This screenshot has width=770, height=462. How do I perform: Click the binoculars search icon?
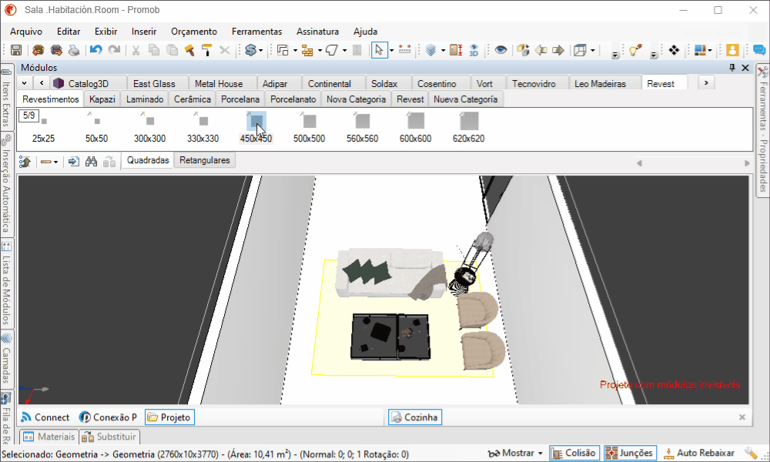click(92, 161)
